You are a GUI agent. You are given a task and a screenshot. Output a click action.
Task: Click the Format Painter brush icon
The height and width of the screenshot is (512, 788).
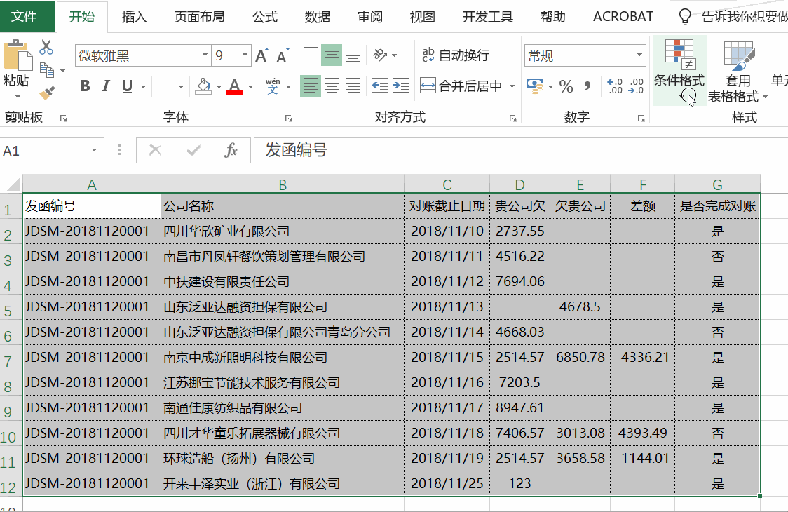point(47,93)
